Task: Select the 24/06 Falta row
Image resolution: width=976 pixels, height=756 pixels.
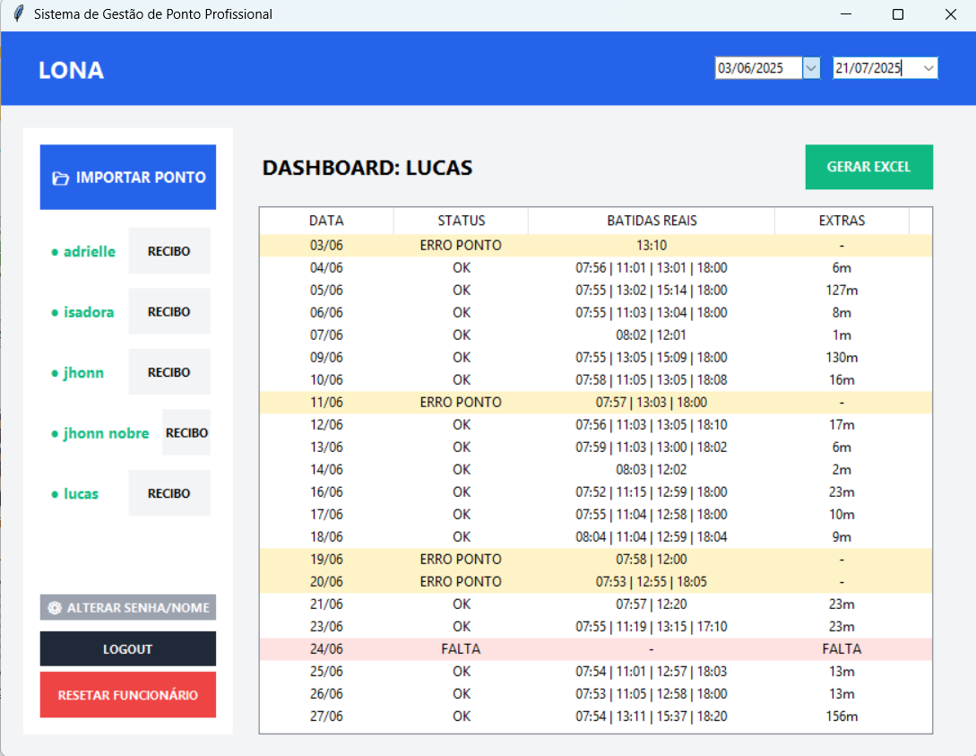Action: tap(595, 649)
